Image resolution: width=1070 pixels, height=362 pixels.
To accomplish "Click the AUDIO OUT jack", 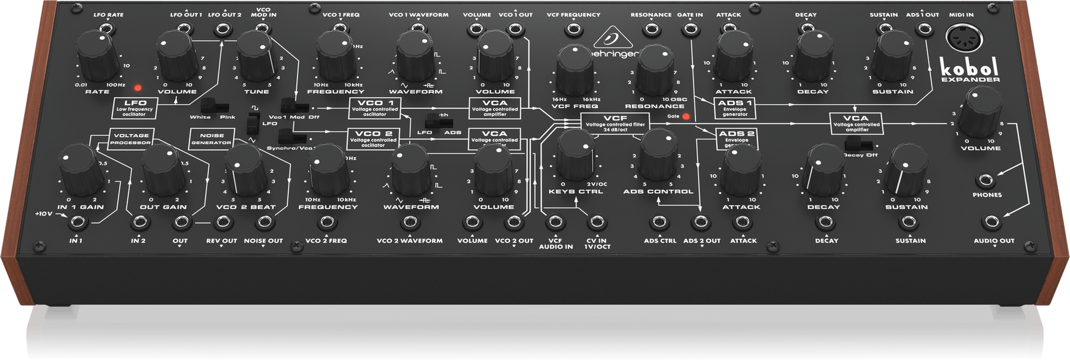I will [x=992, y=223].
